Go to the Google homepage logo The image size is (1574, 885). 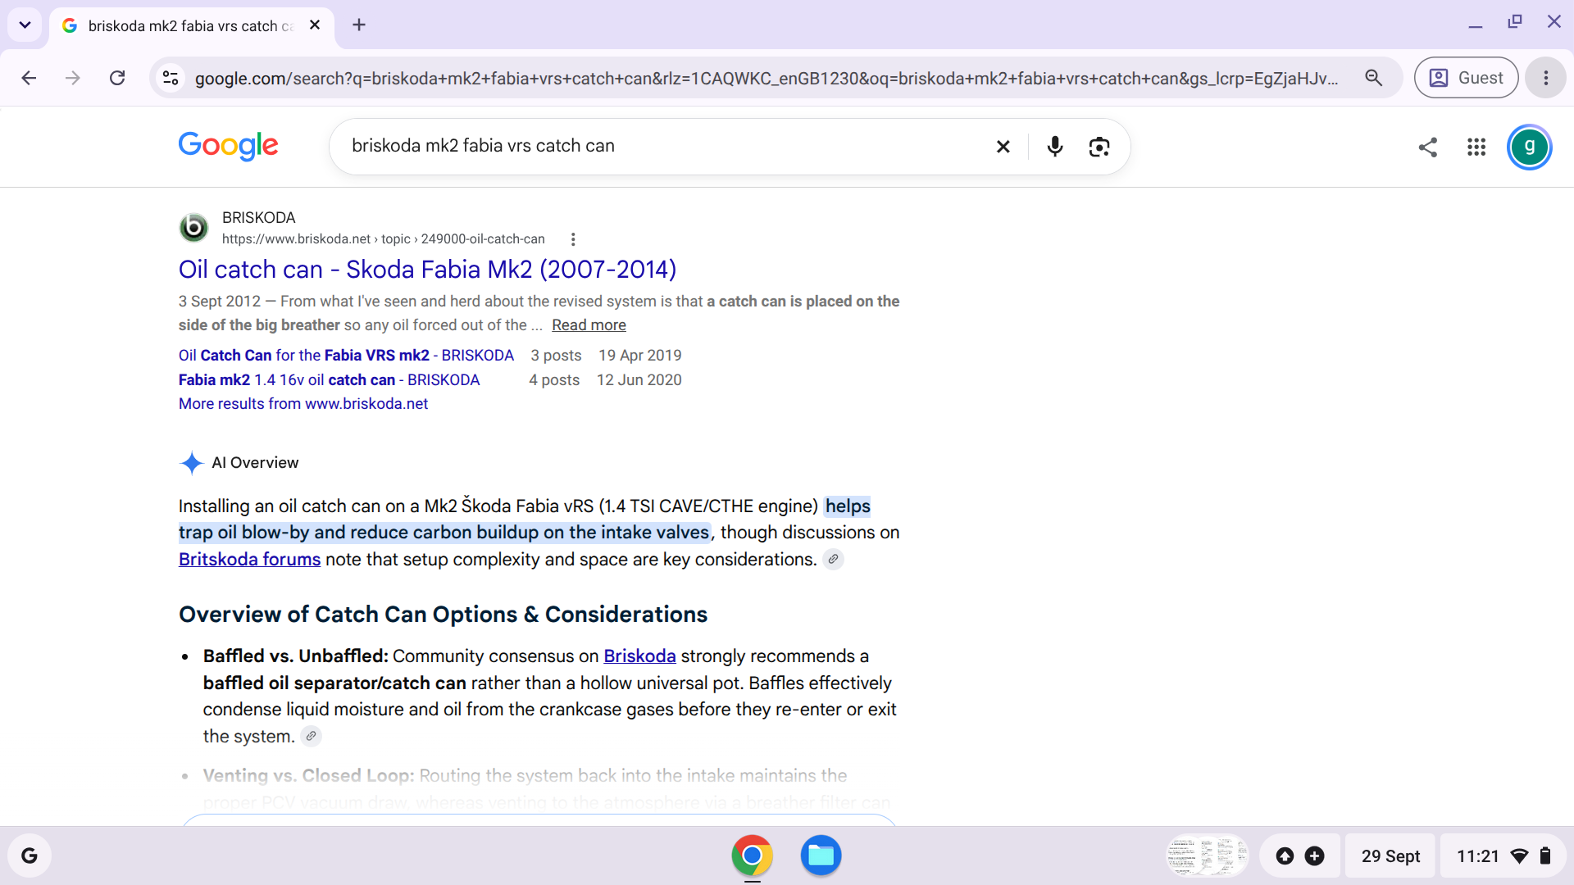coord(229,146)
